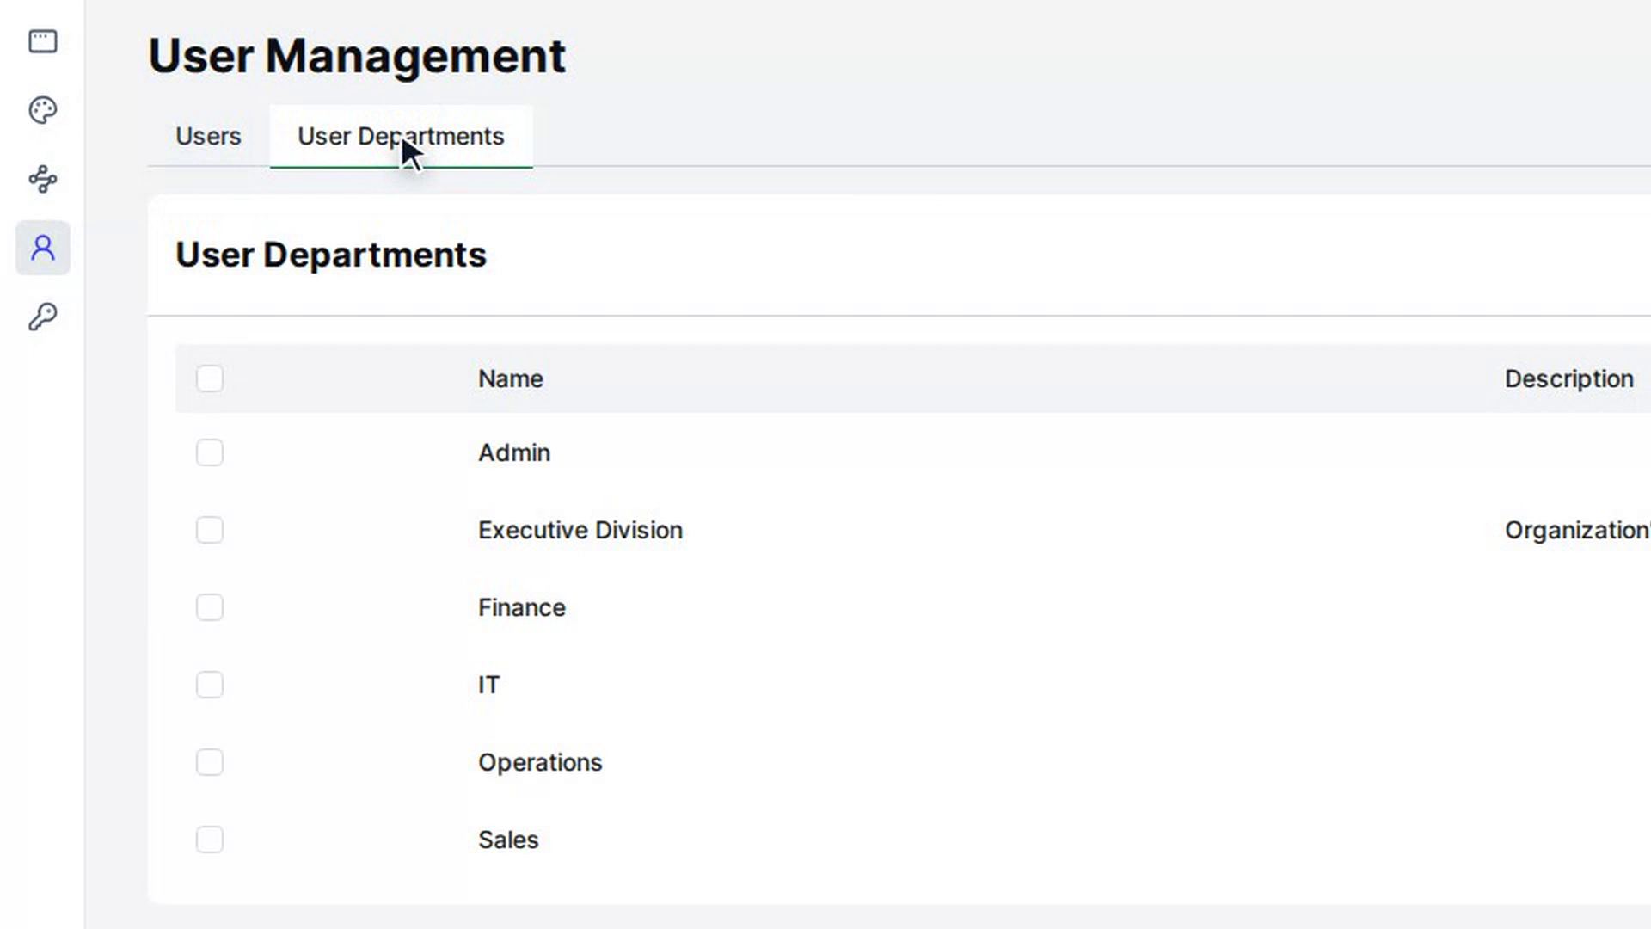Tick the select-all checkbox in the table header
The width and height of the screenshot is (1651, 929).
pyautogui.click(x=210, y=378)
